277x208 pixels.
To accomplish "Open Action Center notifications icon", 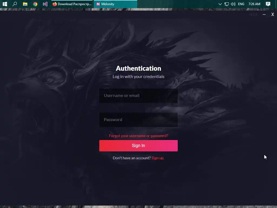I will click(x=268, y=4).
